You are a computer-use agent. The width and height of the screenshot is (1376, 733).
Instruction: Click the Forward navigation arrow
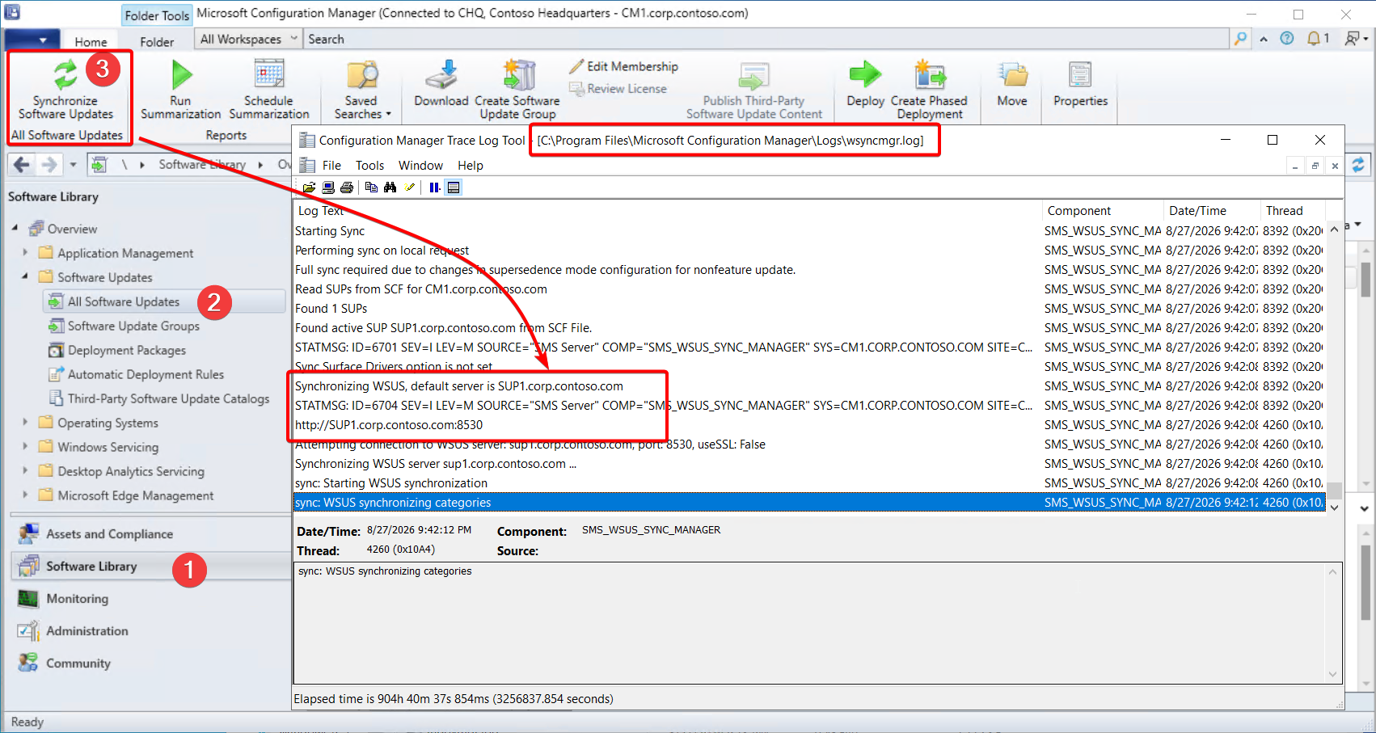49,165
